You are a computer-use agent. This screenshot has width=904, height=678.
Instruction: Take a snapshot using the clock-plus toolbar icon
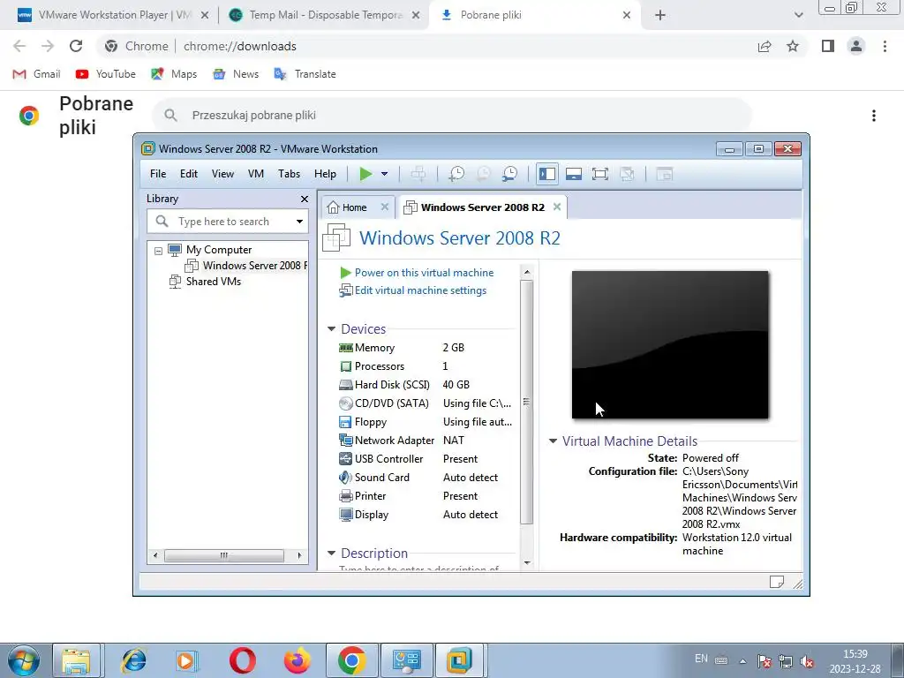tap(456, 174)
